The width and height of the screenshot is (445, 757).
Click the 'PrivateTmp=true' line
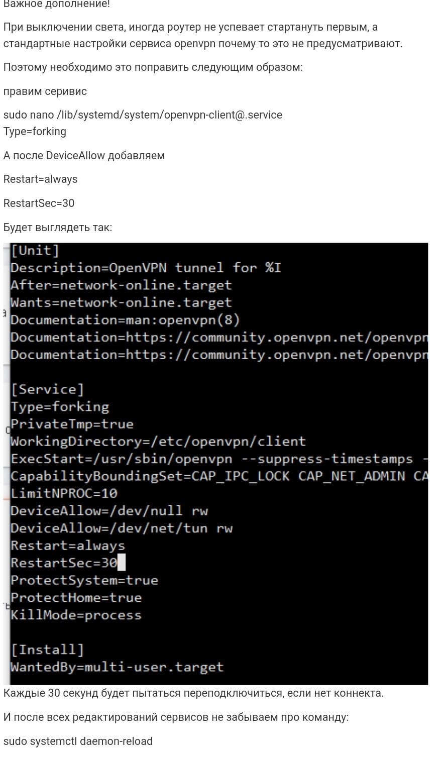click(72, 424)
